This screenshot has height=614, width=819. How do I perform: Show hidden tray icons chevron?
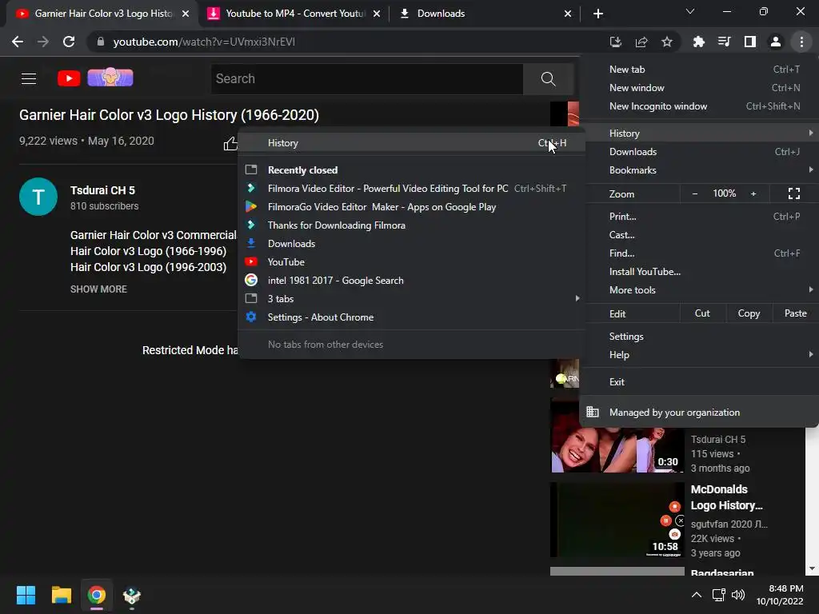click(697, 595)
